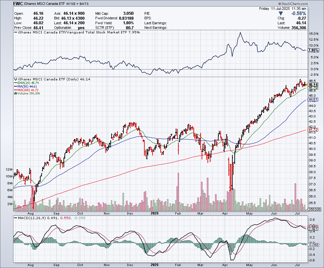Screen dimensions: 324x268
Task: Click the Low value 46.02
Action: (38, 23)
